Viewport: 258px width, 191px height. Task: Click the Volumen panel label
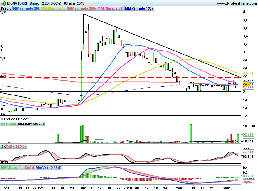(8, 124)
